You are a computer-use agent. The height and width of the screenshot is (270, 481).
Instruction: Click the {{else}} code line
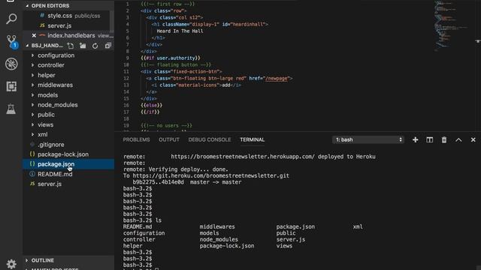pyautogui.click(x=151, y=105)
